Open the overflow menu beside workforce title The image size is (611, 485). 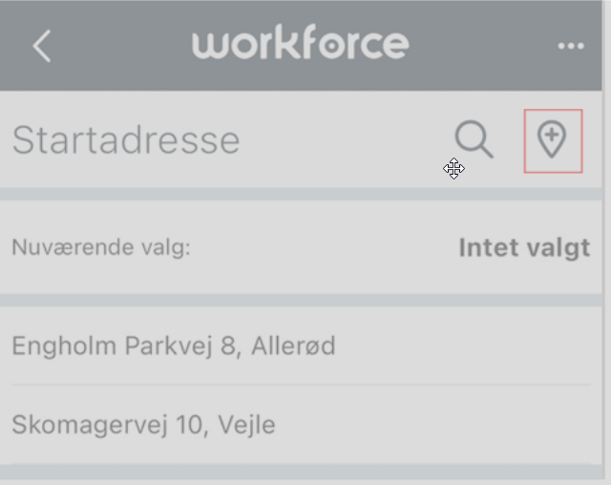[571, 46]
